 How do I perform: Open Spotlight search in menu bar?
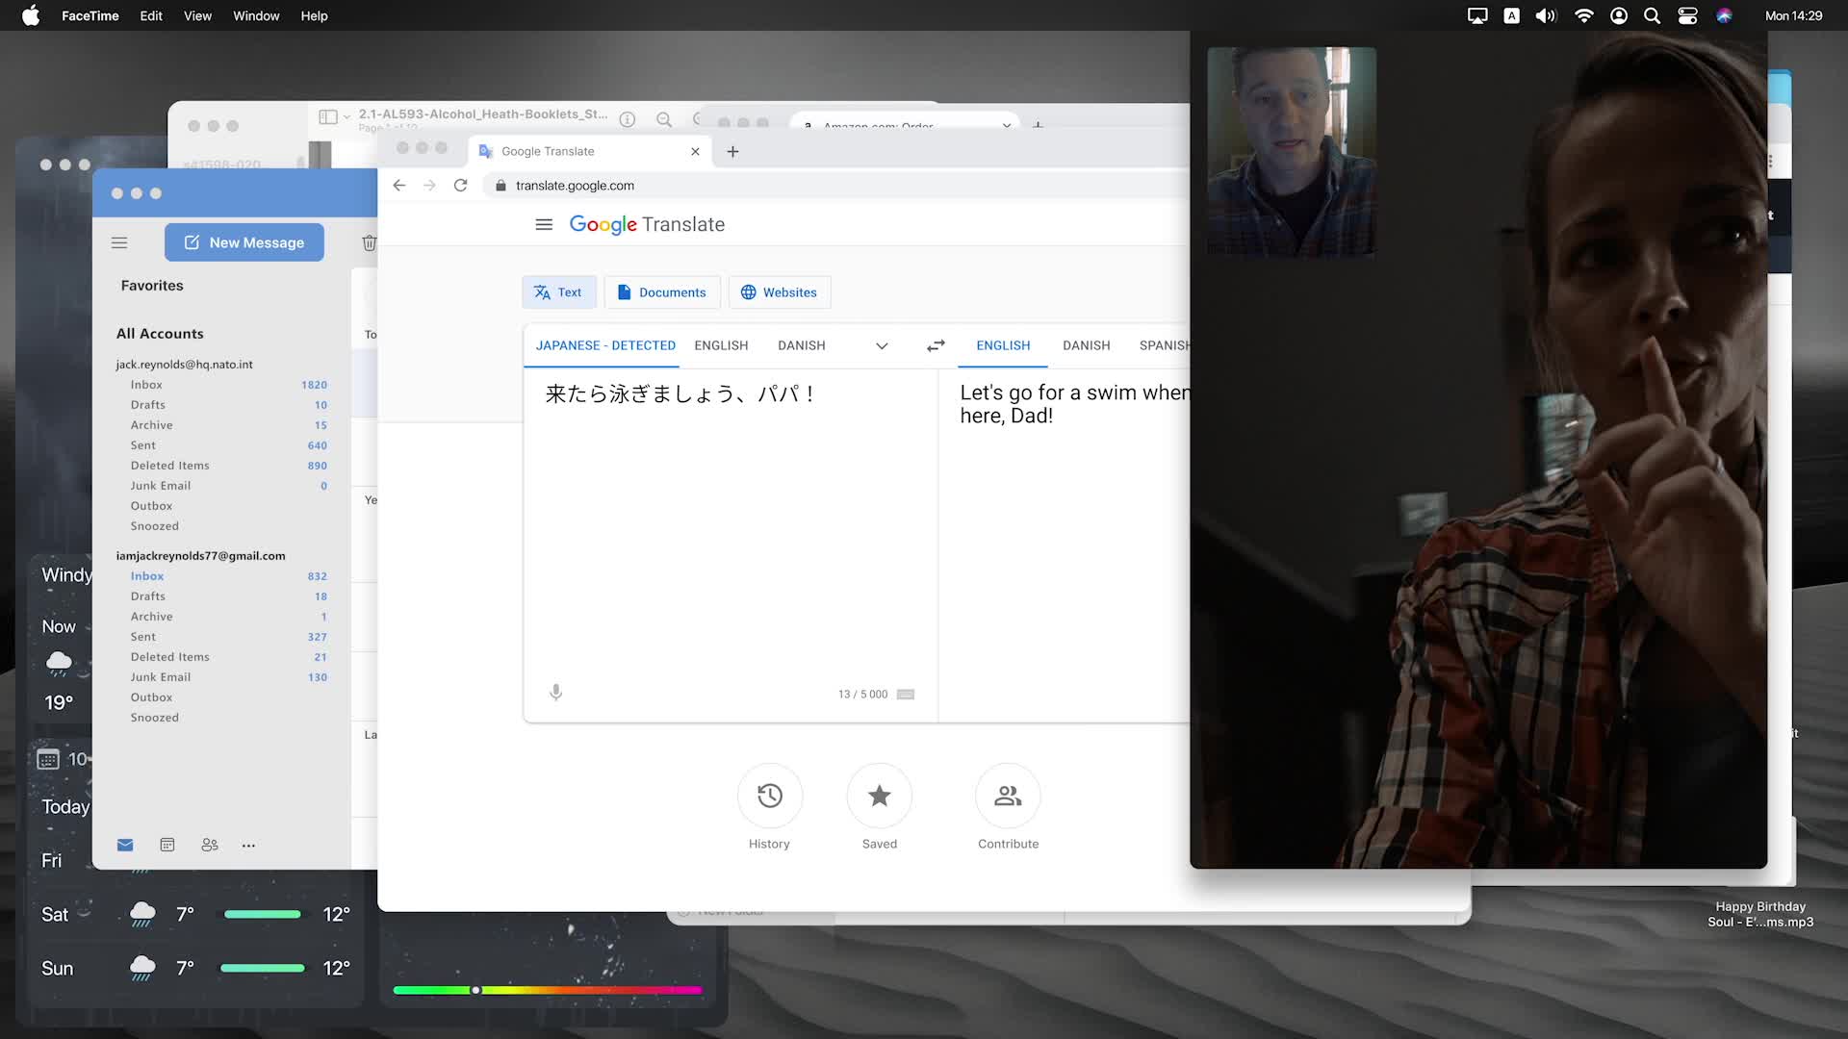(x=1653, y=15)
